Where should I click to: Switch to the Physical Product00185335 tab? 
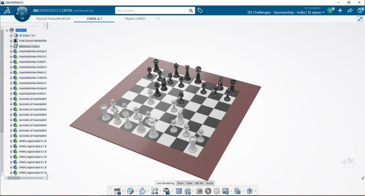(x=53, y=19)
